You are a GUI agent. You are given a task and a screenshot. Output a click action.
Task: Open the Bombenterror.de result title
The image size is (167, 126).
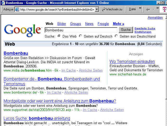52,81
